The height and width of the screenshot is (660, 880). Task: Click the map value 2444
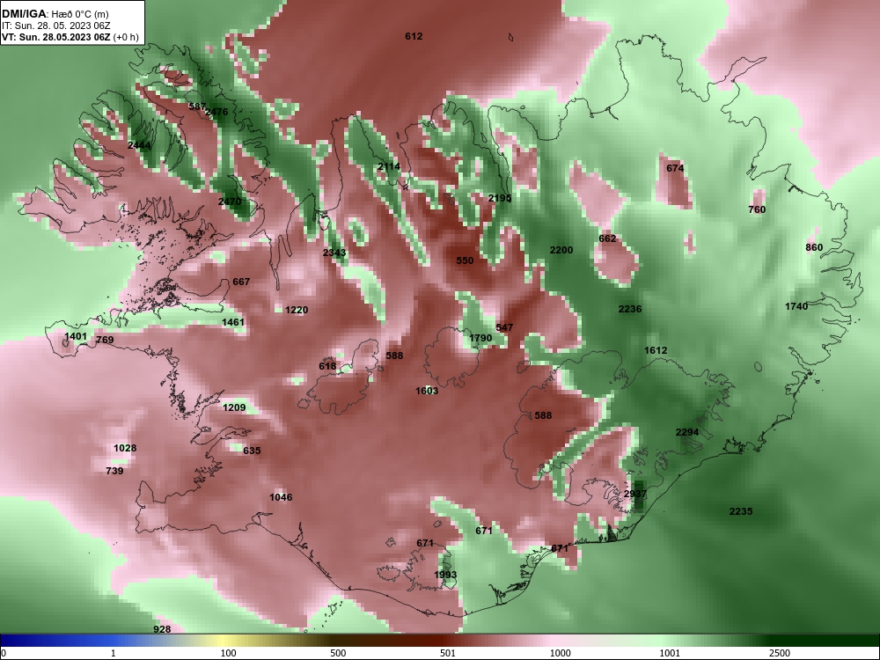coord(139,146)
